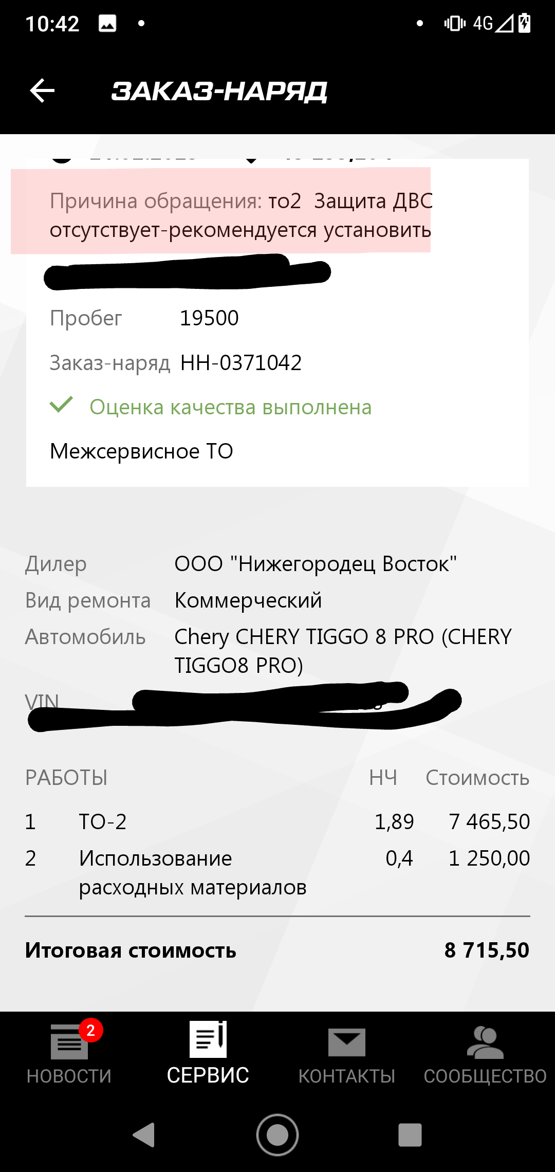Open the Сообщество people icon
Screen dimensions: 555x1172
tap(485, 1042)
